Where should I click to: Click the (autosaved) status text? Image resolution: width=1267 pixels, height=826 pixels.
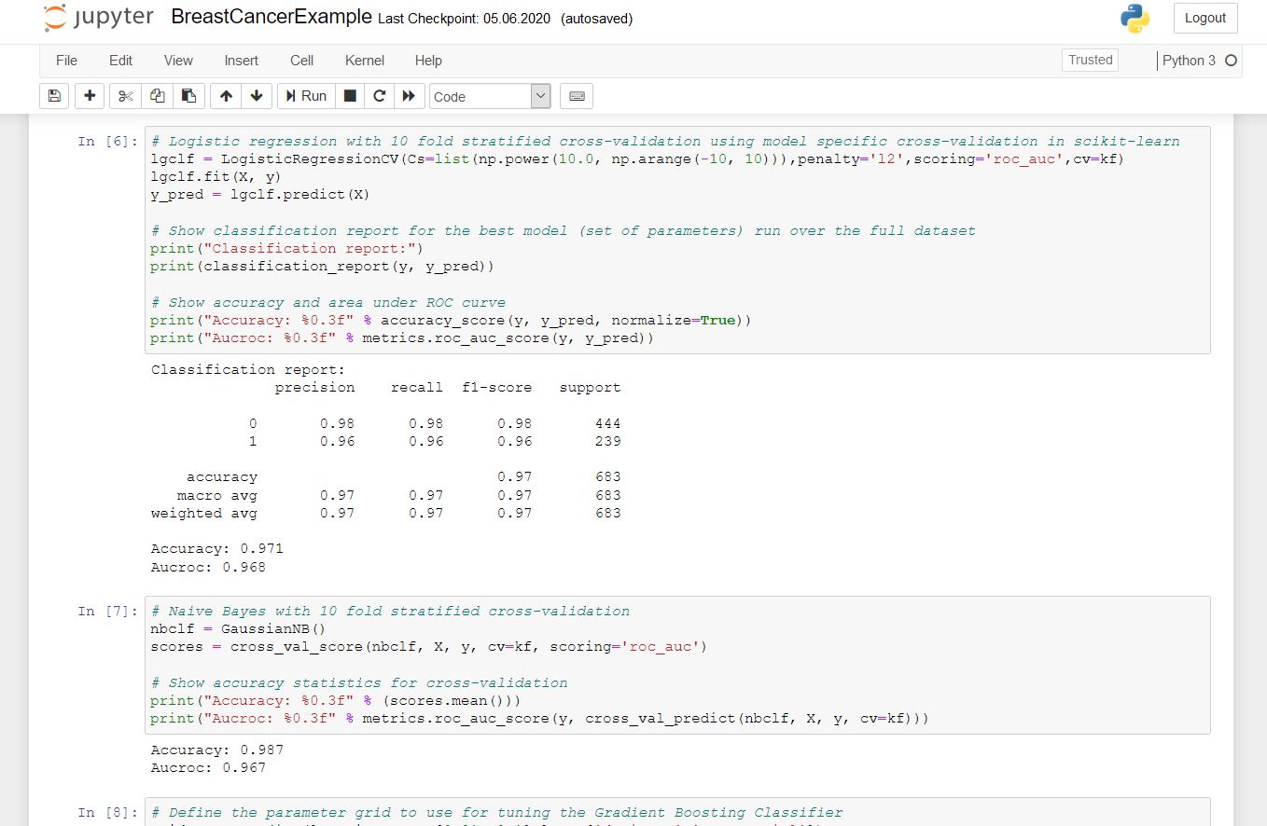[597, 20]
